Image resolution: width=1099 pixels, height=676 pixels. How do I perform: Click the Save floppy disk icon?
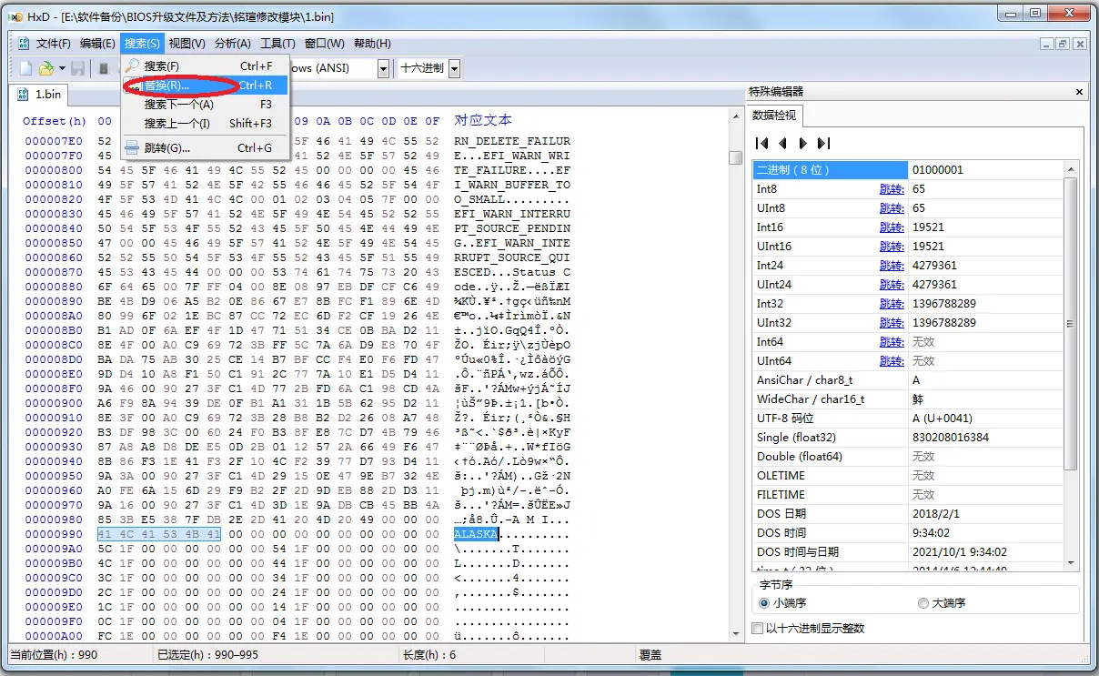78,68
